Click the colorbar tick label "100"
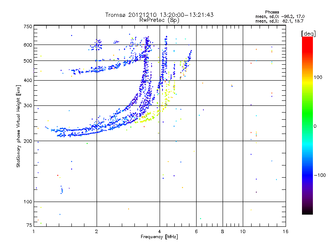336x252 pixels. tap(318, 77)
